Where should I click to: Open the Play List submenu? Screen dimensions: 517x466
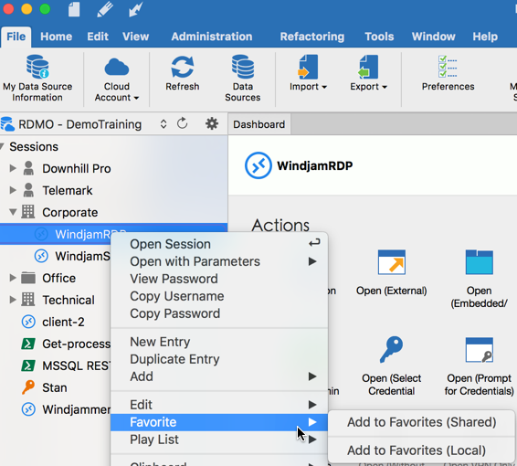click(219, 440)
